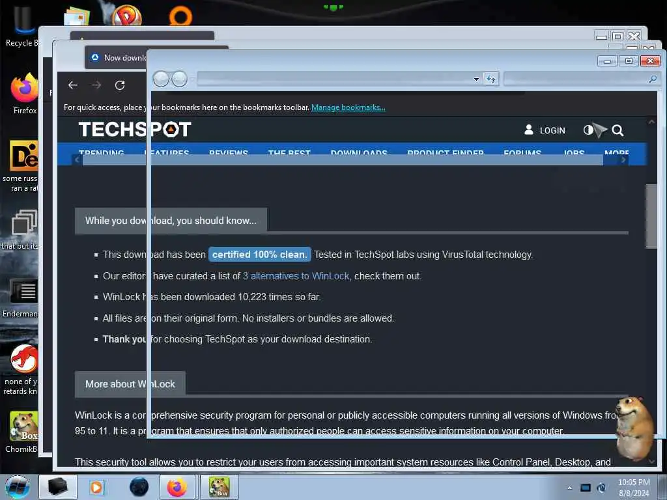Screen dimensions: 667x500
Task: Click the horizontal scrollbar left arrow
Action: [x=77, y=160]
